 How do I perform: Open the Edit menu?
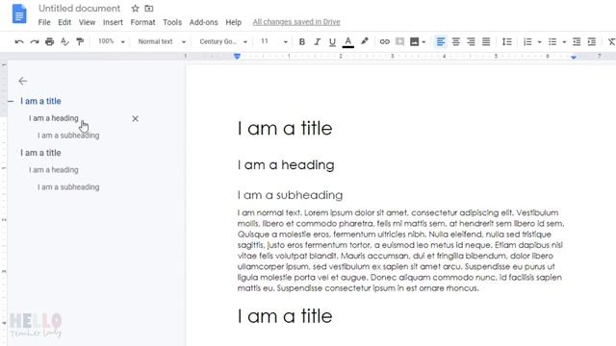[64, 22]
